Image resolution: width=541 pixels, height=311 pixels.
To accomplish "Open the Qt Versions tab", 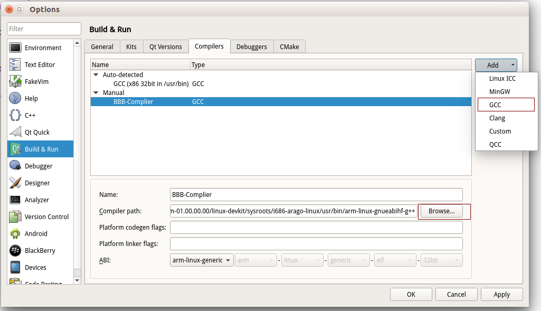I will [166, 46].
